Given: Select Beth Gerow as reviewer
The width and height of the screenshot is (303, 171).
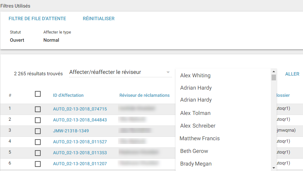Looking at the screenshot, I should (x=194, y=151).
